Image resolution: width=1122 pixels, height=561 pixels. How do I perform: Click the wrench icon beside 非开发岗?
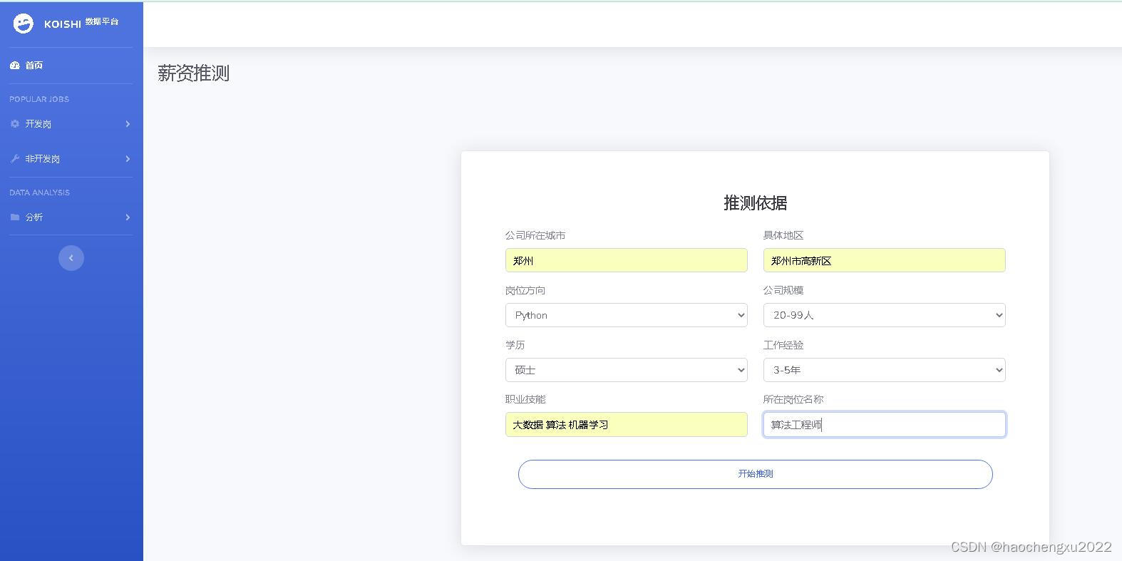coord(15,158)
